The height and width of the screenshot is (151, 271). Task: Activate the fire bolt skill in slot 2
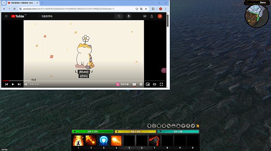point(91,141)
